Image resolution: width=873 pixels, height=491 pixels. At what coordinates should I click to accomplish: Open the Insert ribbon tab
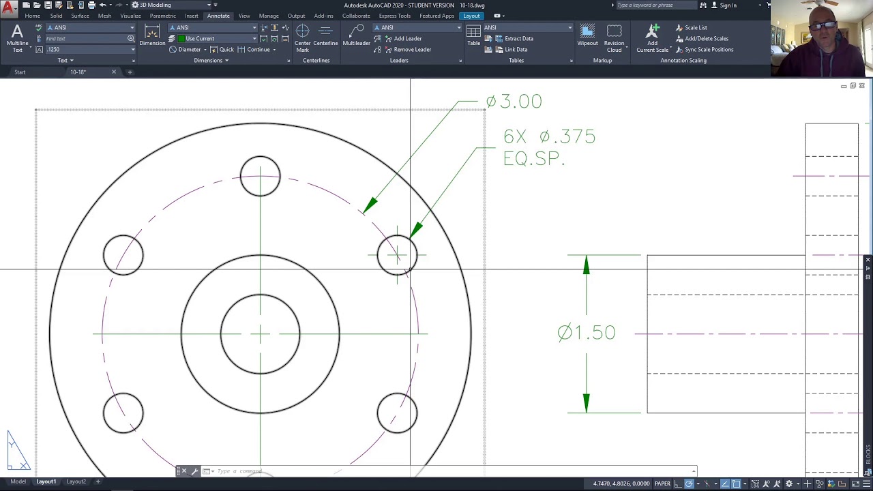192,16
